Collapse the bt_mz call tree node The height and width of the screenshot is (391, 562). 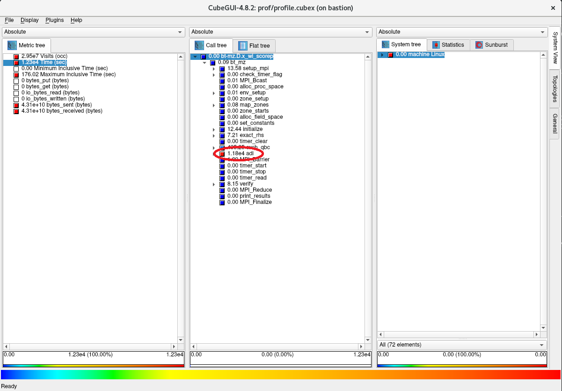click(204, 63)
